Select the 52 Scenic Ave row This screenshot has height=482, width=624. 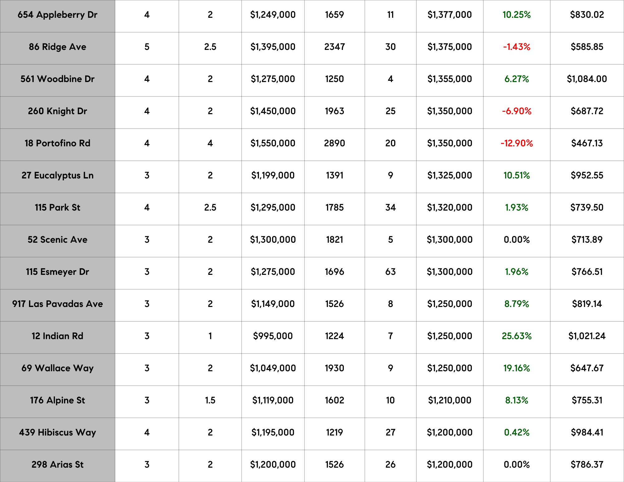(x=57, y=240)
